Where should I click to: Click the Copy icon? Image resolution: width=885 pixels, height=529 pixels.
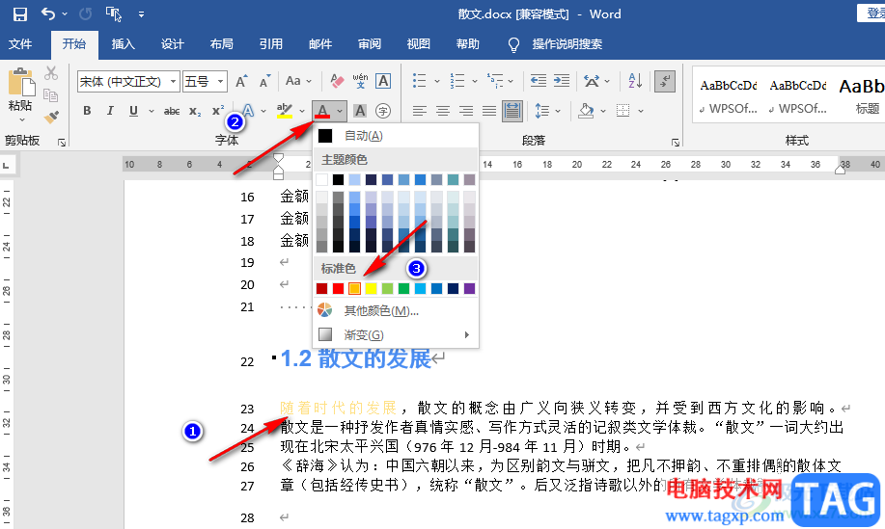pos(51,95)
